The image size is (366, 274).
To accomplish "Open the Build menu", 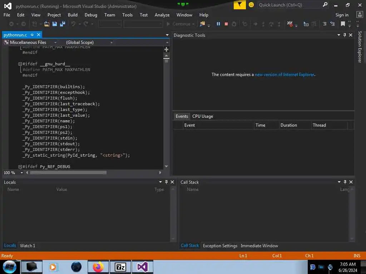I will tap(73, 15).
